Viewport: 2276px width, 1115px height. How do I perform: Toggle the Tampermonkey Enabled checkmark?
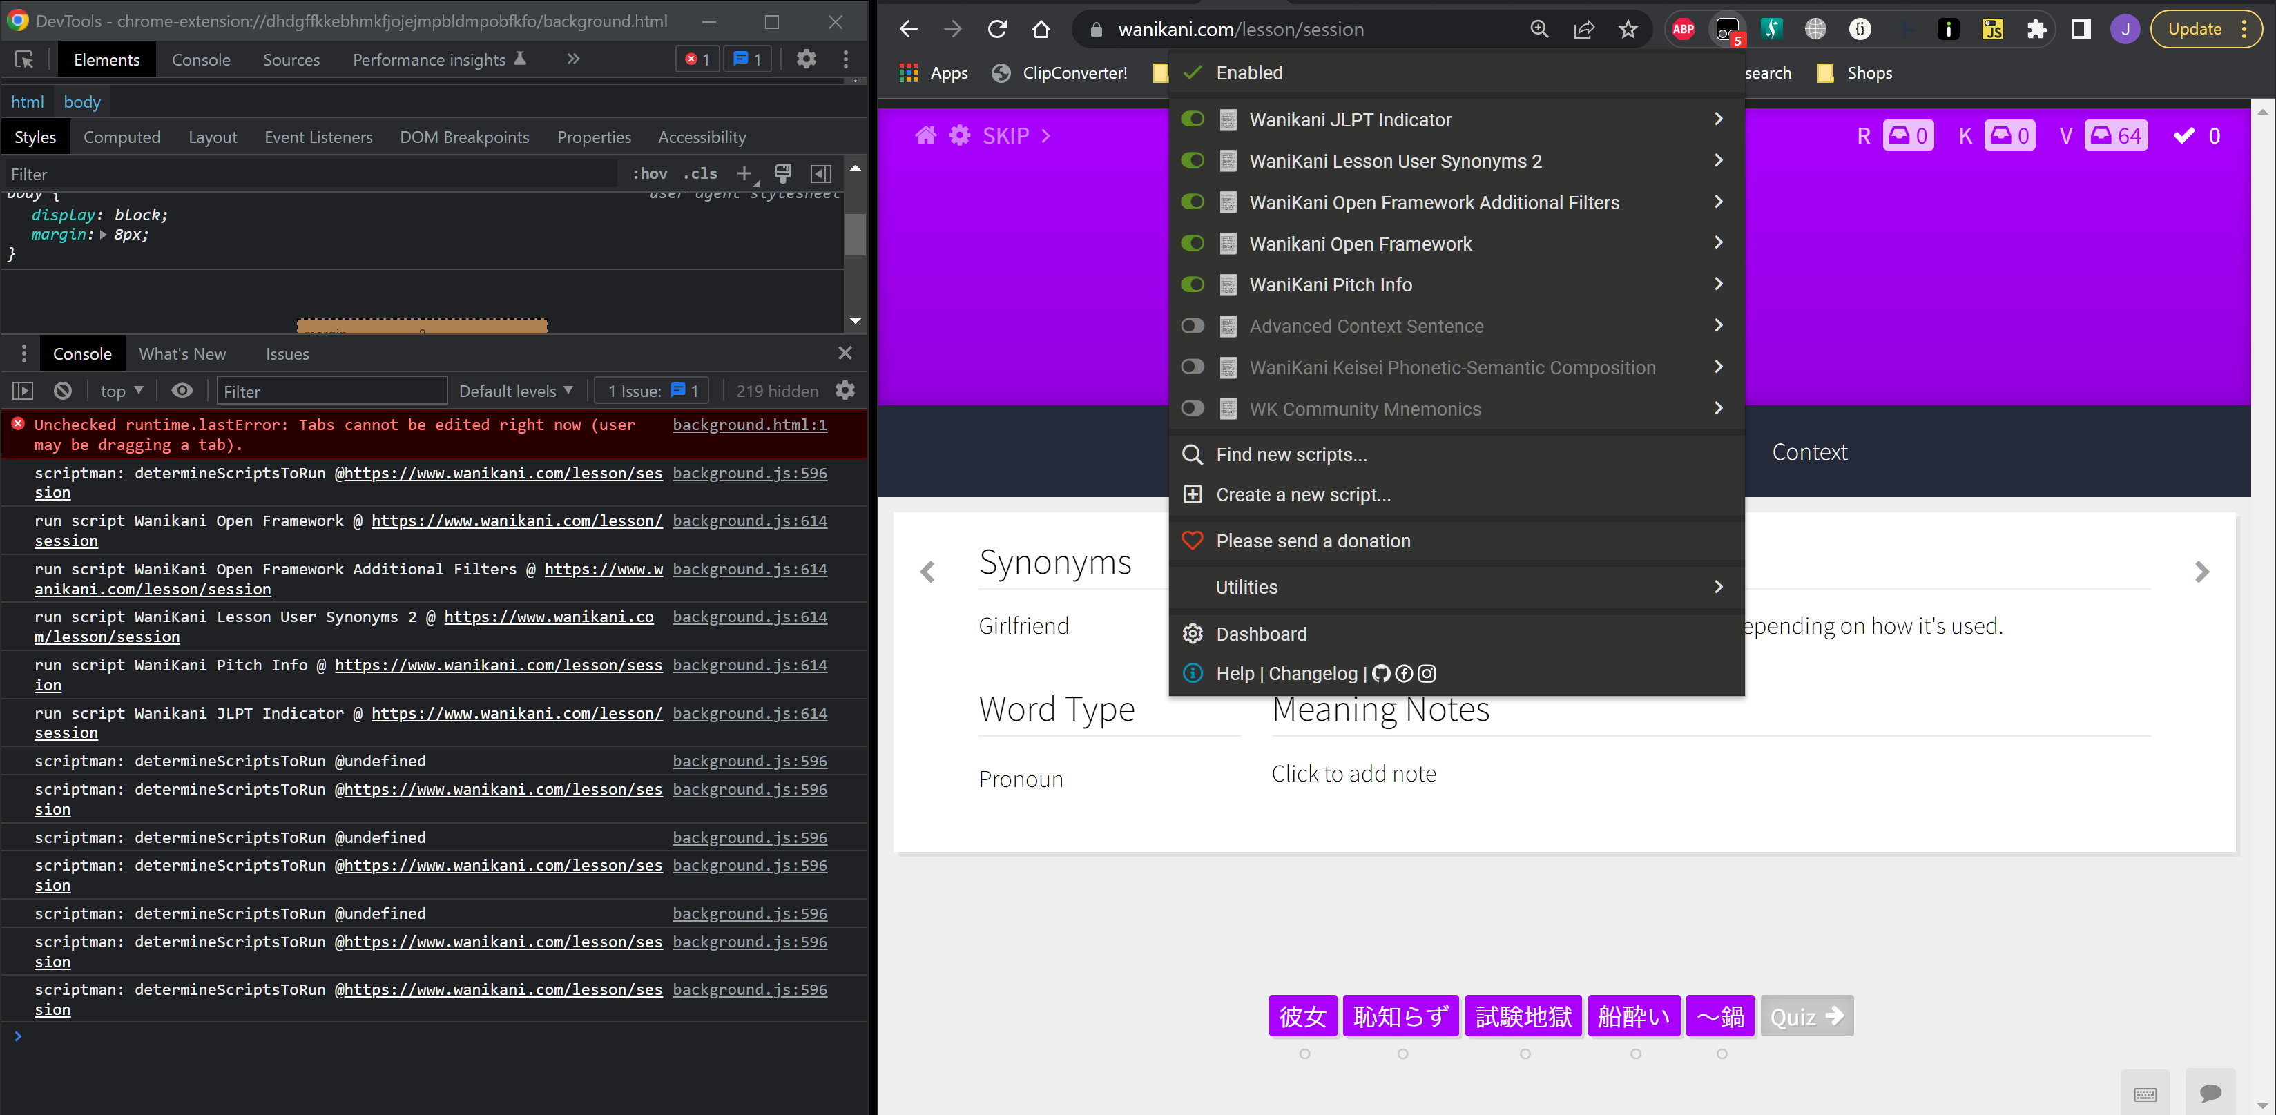click(1193, 72)
